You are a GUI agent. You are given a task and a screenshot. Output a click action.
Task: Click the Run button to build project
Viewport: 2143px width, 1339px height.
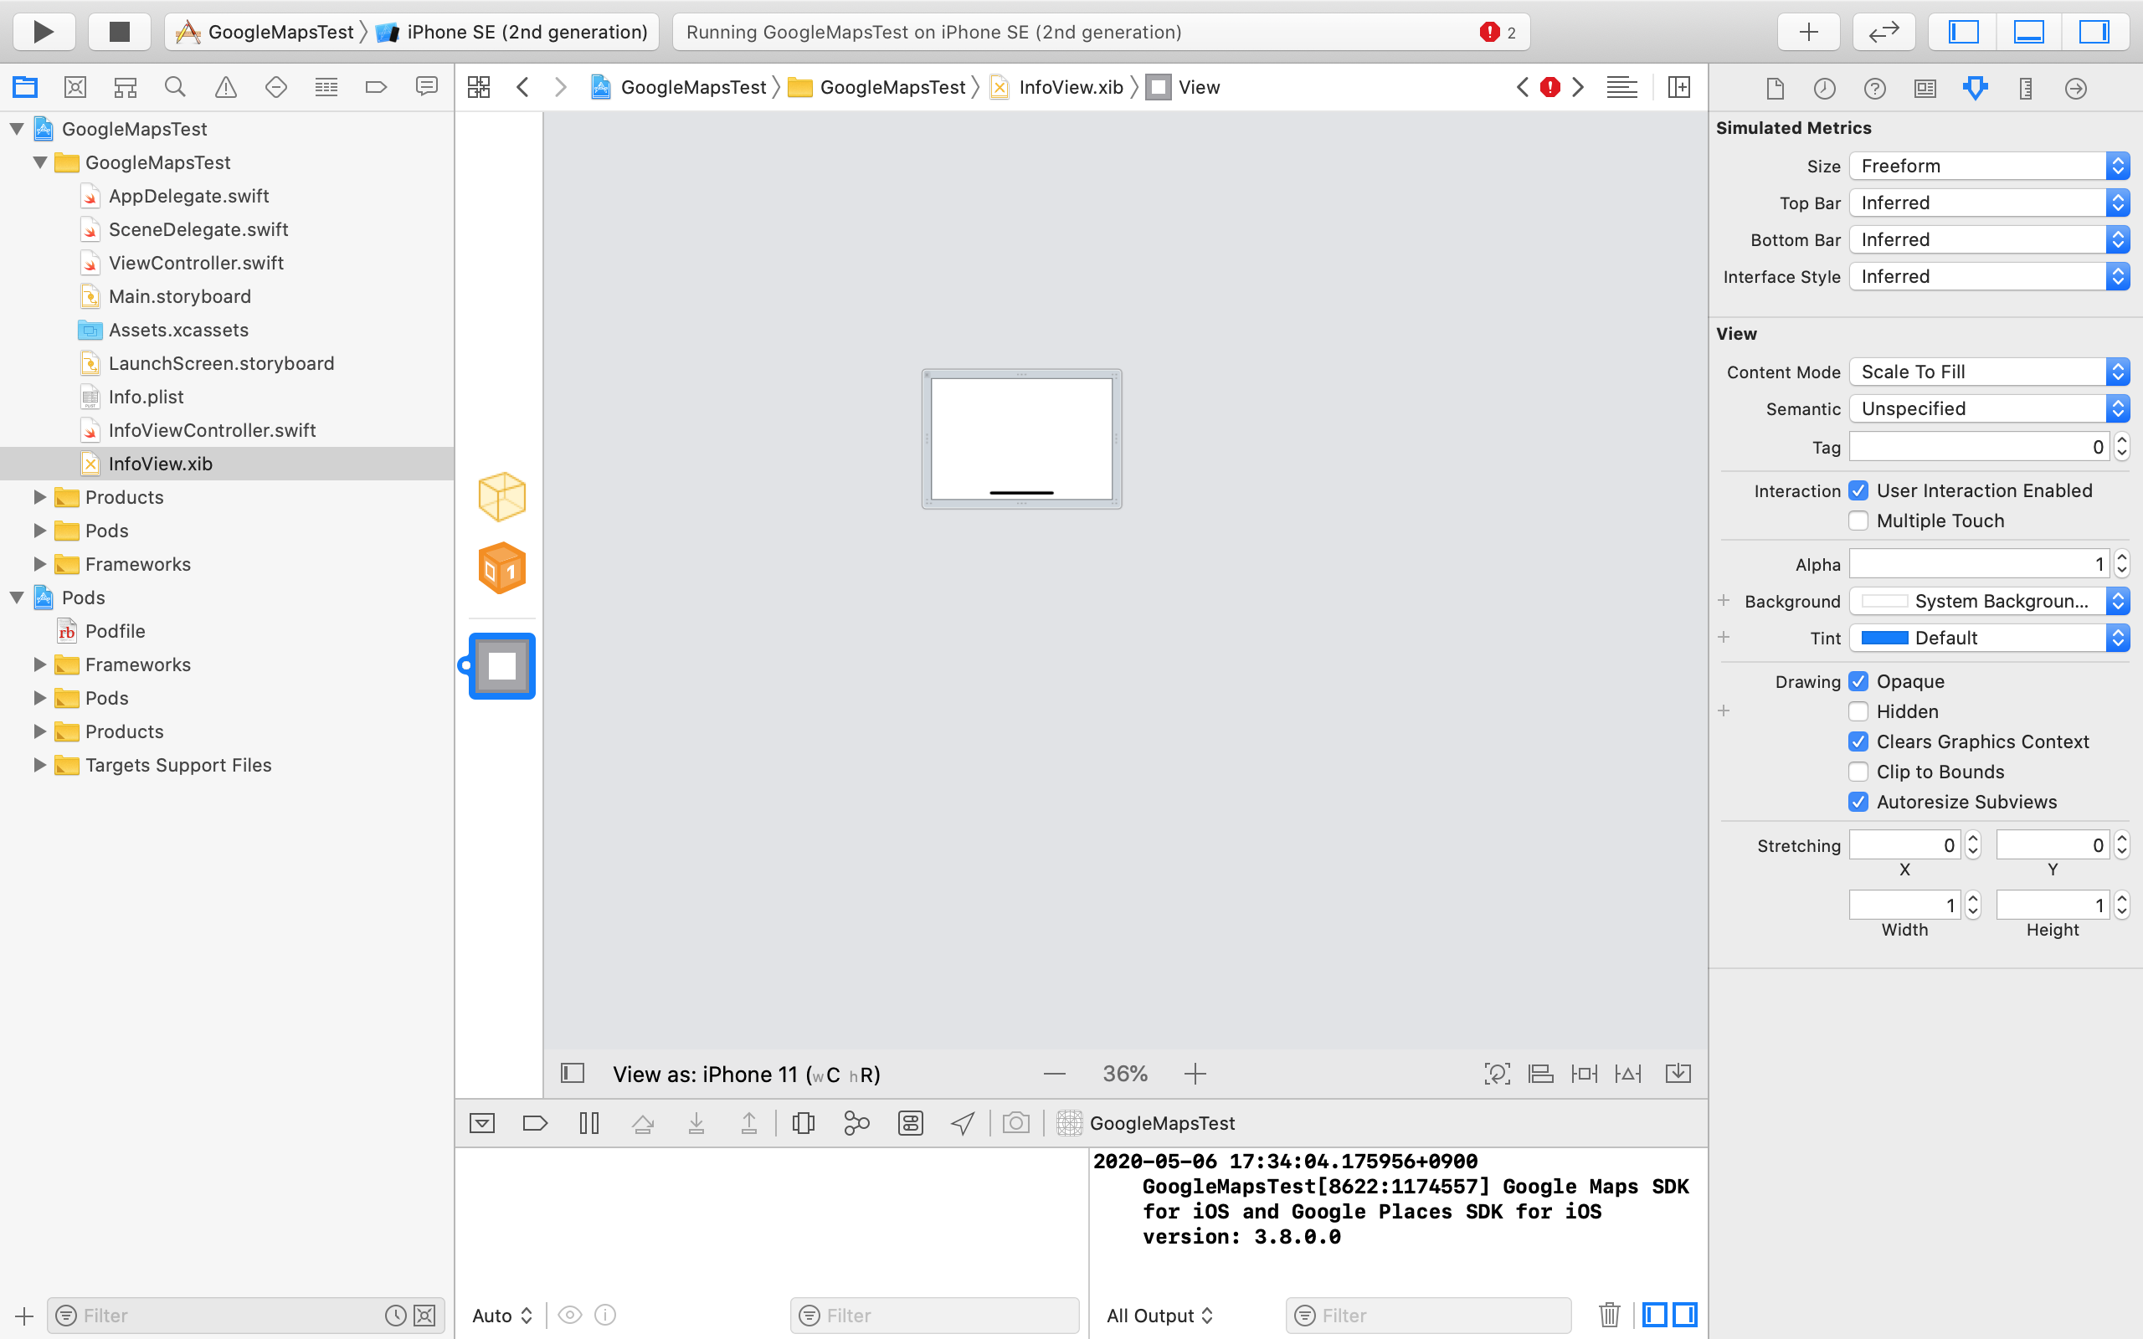[44, 31]
